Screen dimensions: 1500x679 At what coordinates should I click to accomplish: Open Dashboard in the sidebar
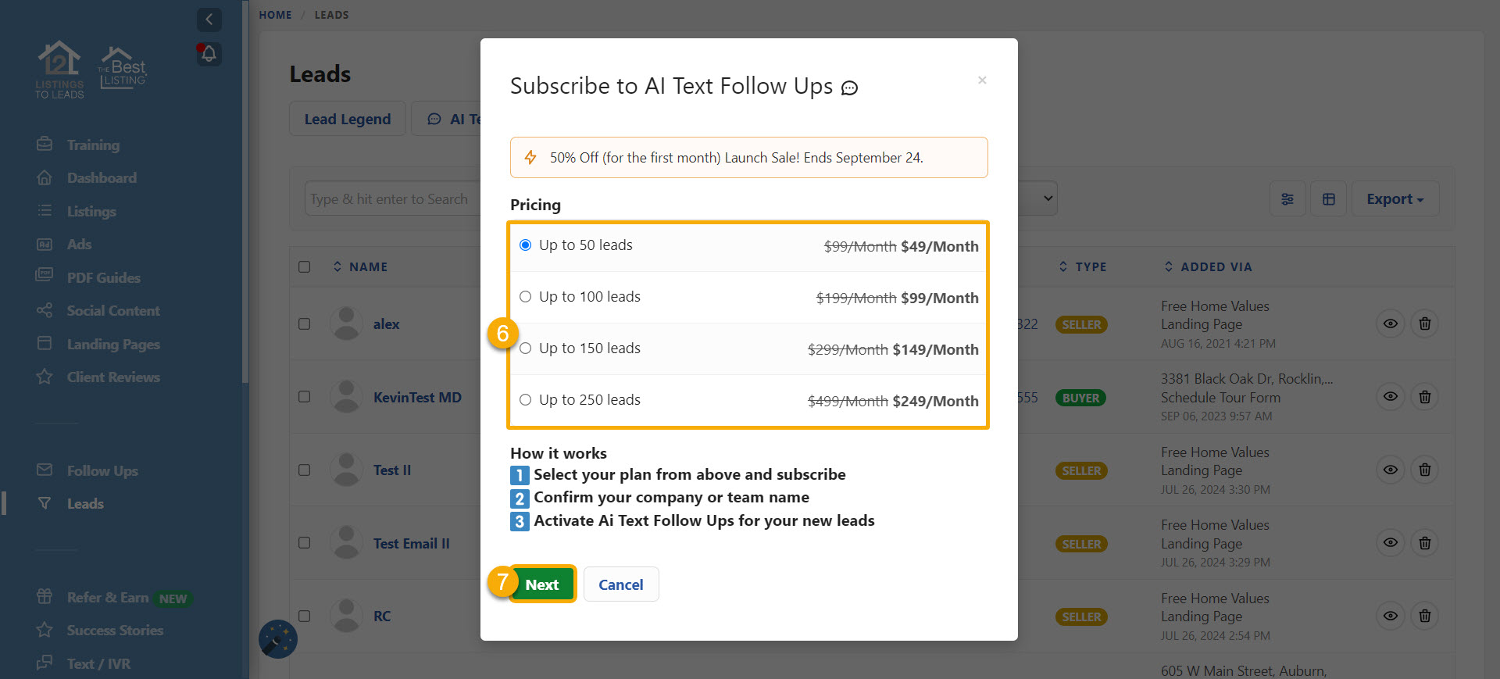coord(102,178)
